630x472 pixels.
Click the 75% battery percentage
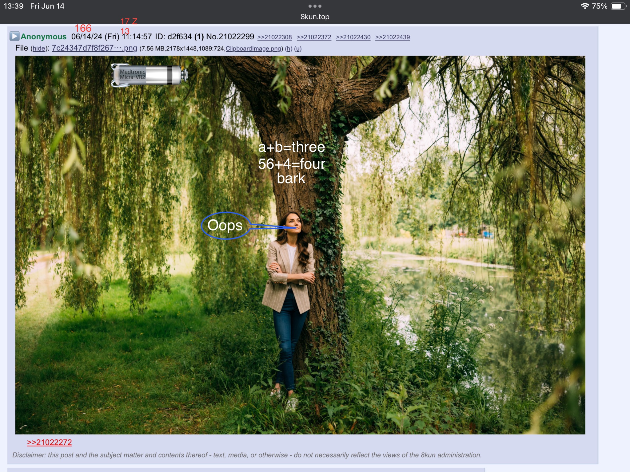pyautogui.click(x=600, y=6)
